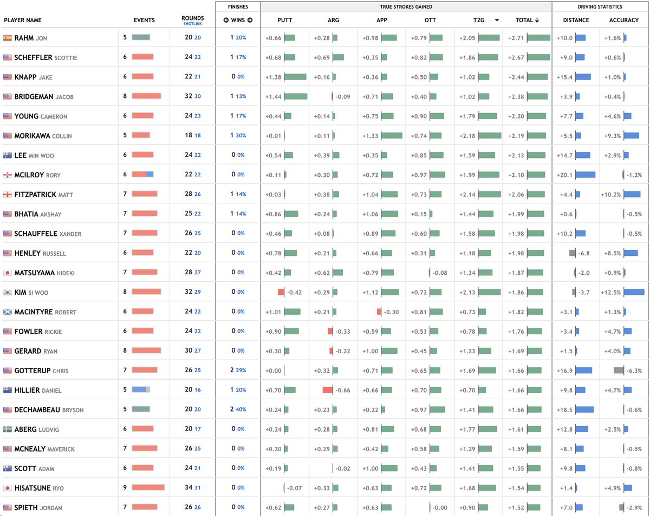This screenshot has height=516, width=650.
Task: Click Gotterup's 29% wins value
Action: coord(241,371)
